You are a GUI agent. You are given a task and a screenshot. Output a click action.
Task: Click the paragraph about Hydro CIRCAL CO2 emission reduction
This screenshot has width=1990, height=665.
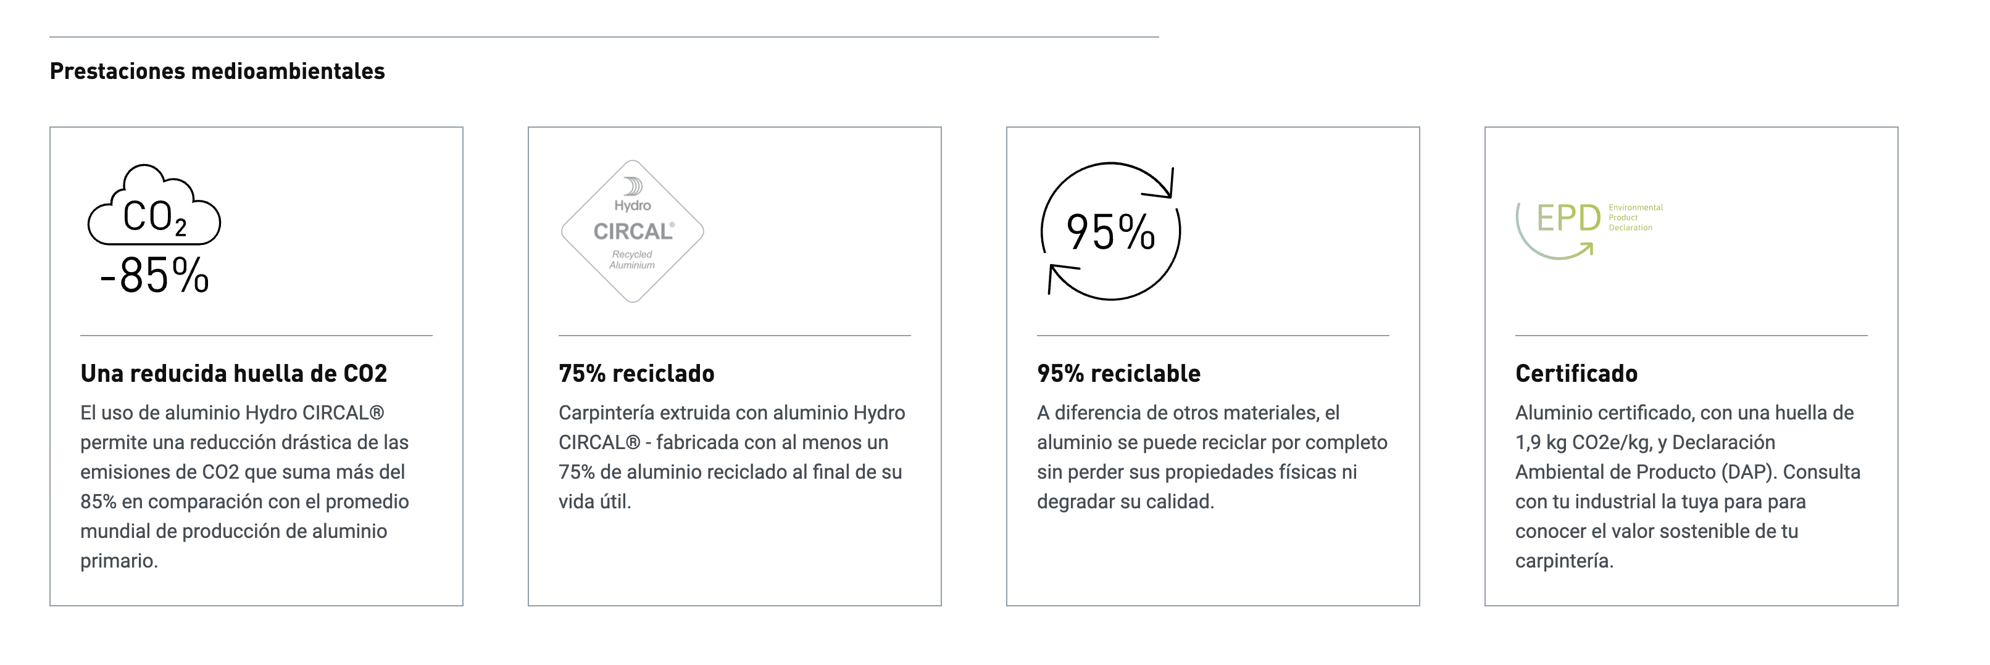[245, 487]
